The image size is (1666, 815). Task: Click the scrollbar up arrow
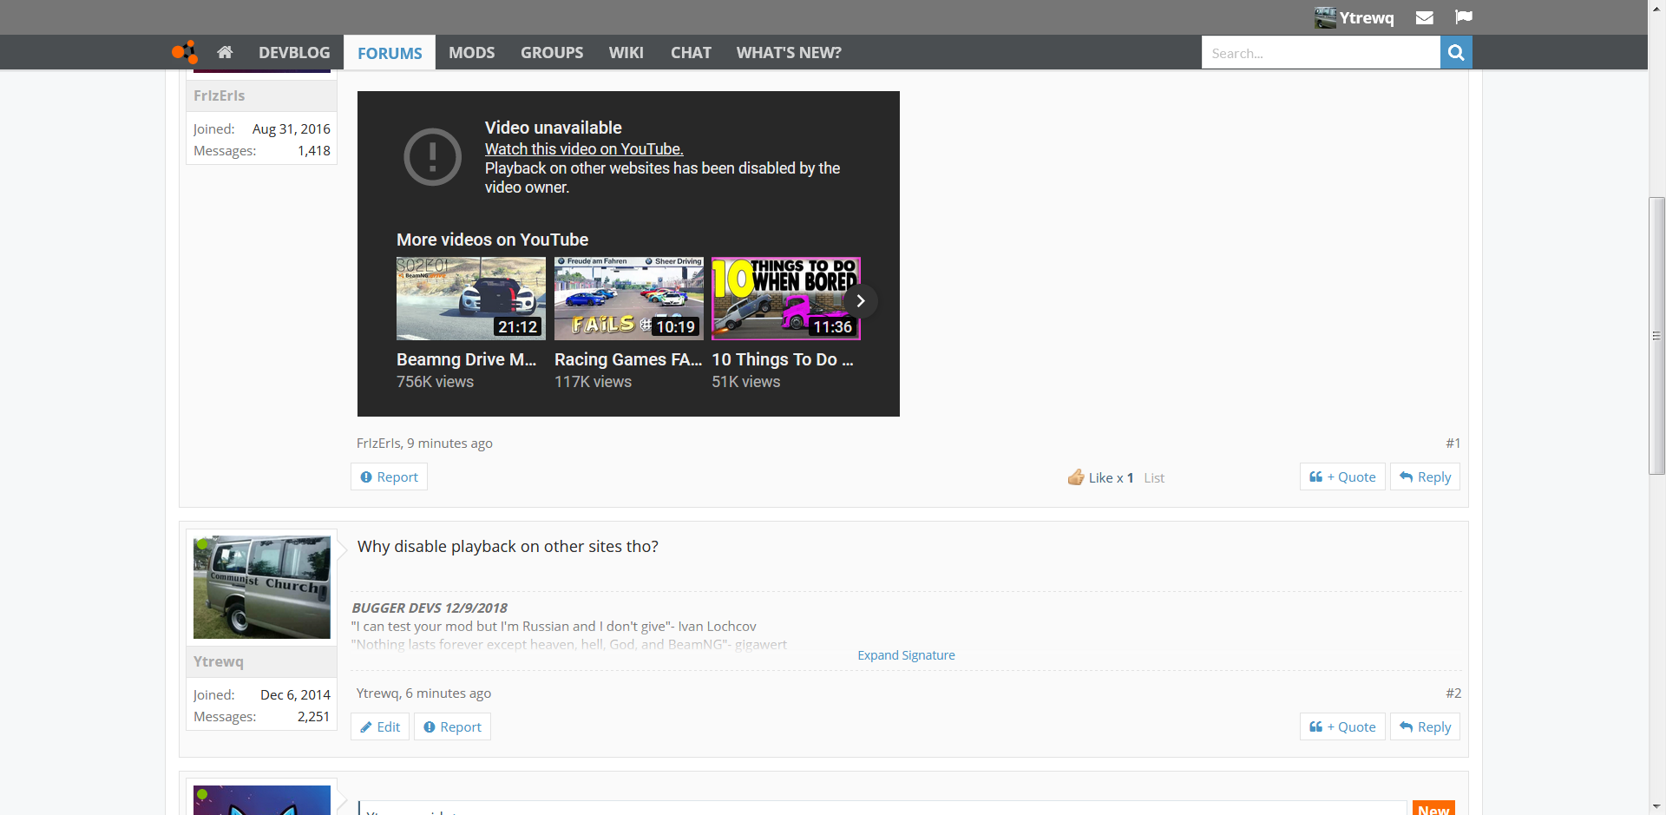1656,8
